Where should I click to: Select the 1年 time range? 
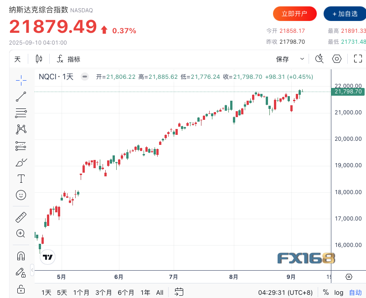(x=145, y=292)
